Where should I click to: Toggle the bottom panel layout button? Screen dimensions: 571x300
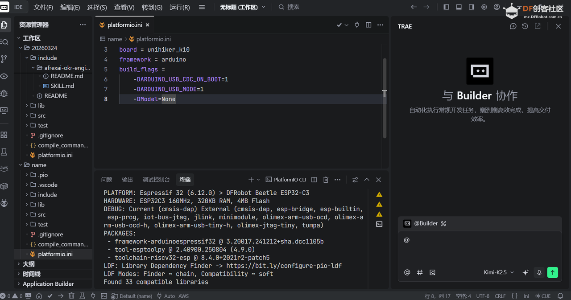pos(459,7)
